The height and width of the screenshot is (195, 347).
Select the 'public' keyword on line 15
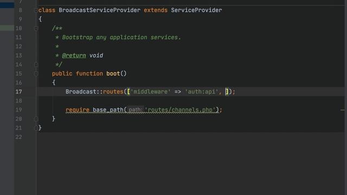pyautogui.click(x=62, y=74)
